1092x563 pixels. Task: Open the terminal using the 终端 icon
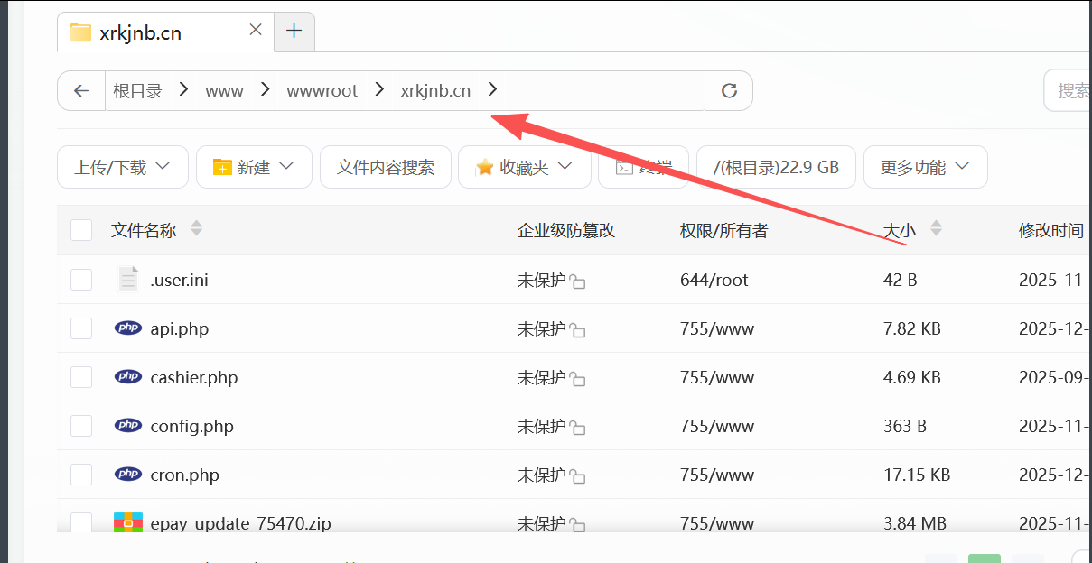click(x=624, y=167)
